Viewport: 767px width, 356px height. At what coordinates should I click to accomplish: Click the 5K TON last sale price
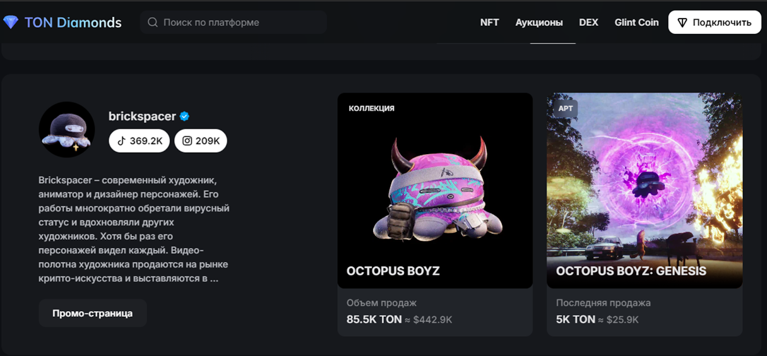[575, 320]
